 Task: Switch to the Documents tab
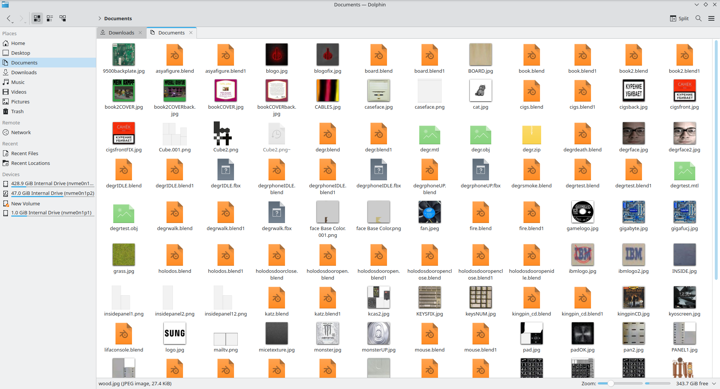171,33
